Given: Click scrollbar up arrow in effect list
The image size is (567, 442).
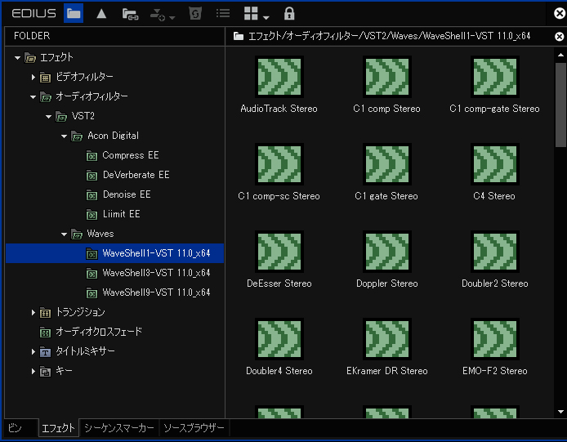Looking at the screenshot, I should coord(560,55).
